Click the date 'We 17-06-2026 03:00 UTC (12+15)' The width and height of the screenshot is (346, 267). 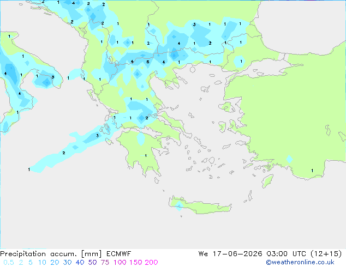pyautogui.click(x=270, y=254)
